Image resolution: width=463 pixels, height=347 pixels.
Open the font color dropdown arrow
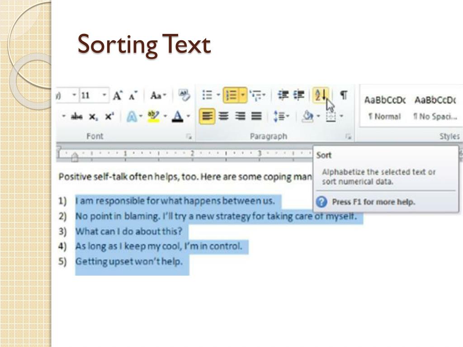188,116
